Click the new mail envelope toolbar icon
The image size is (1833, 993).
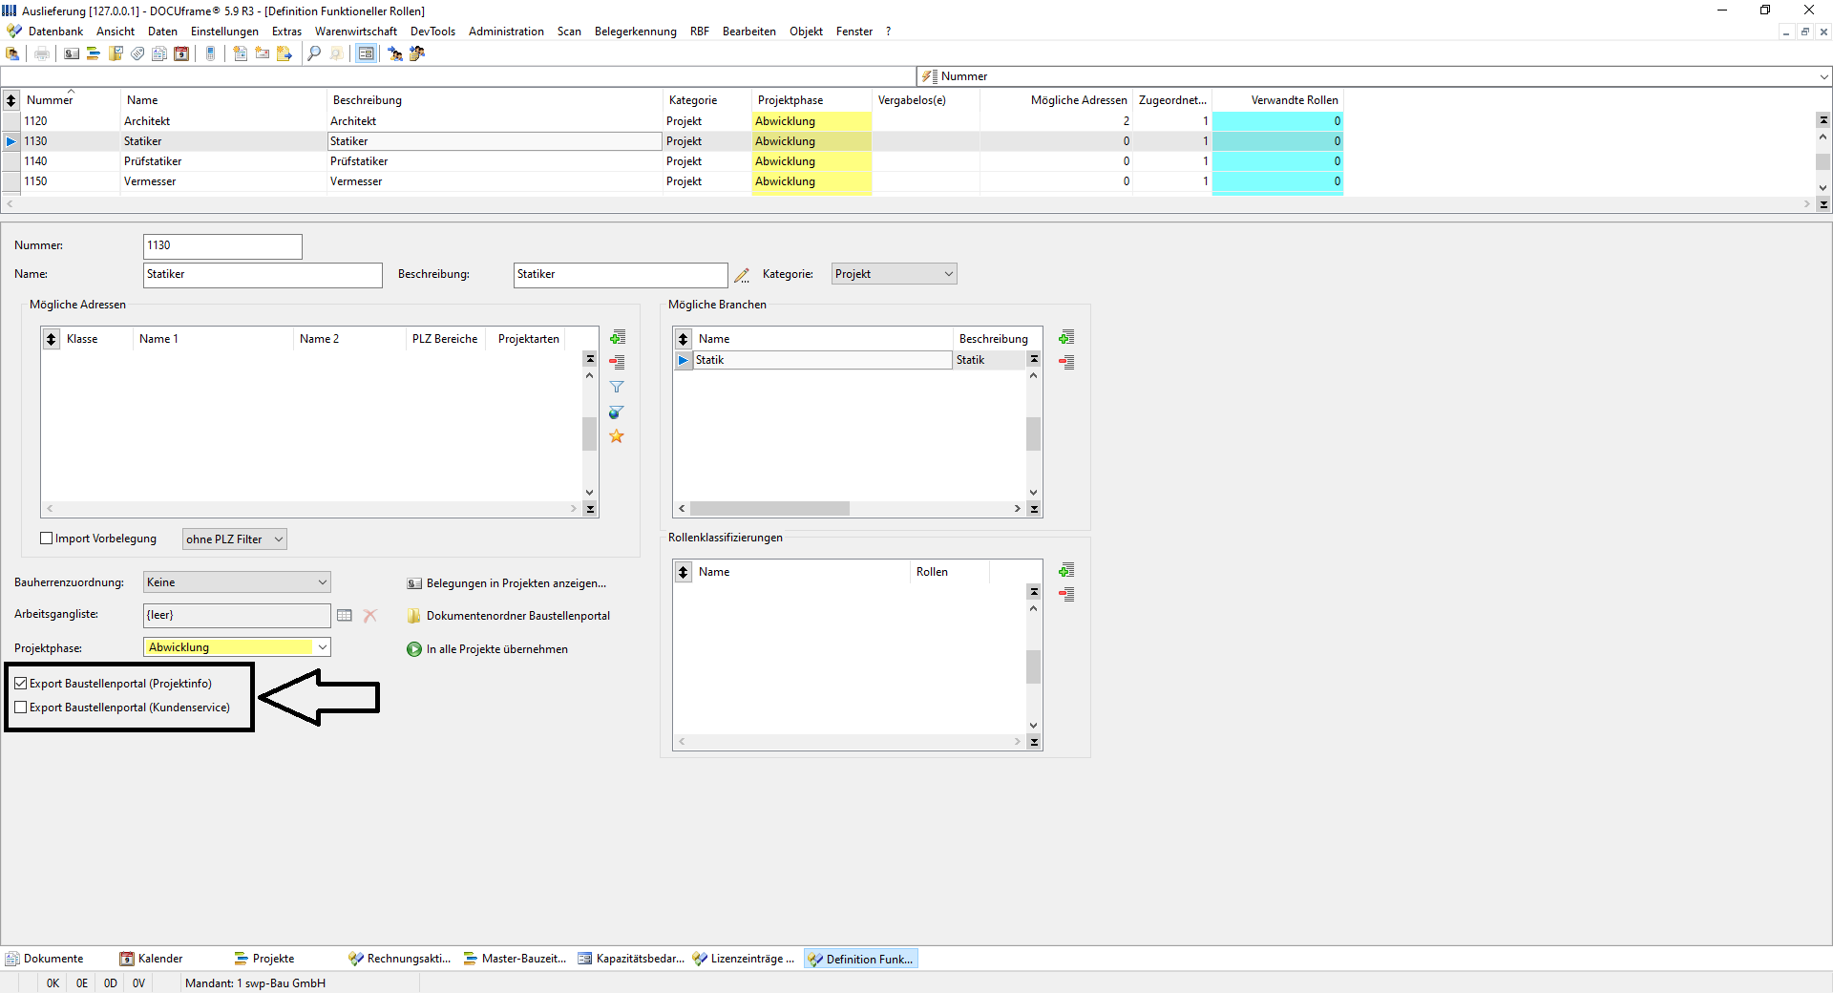263,53
